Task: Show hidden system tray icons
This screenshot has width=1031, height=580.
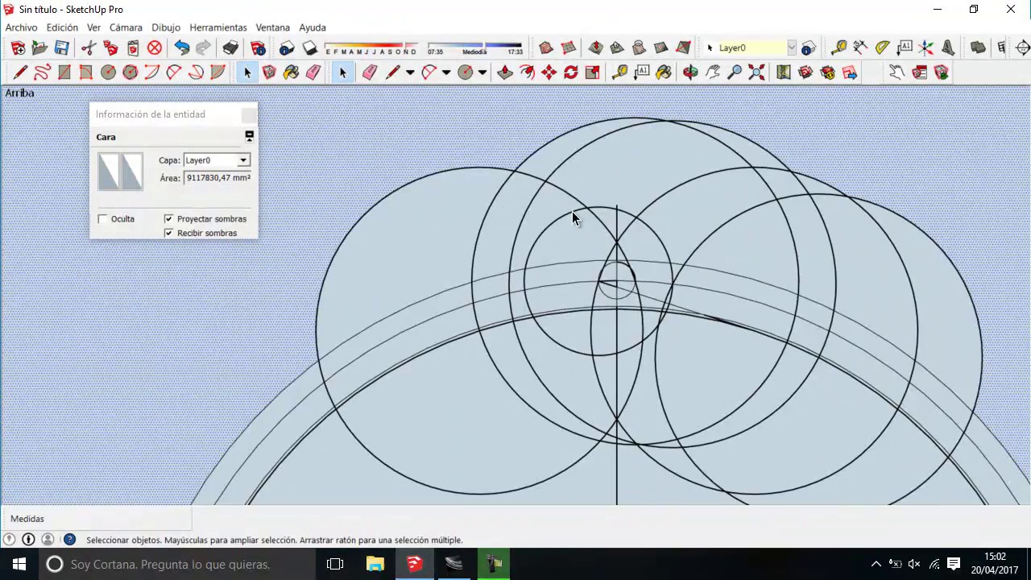Action: click(x=876, y=564)
